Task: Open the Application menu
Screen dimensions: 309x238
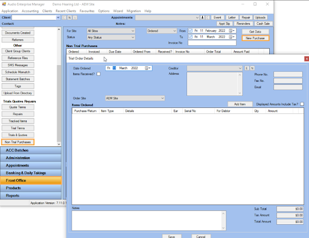Action: coord(10,11)
